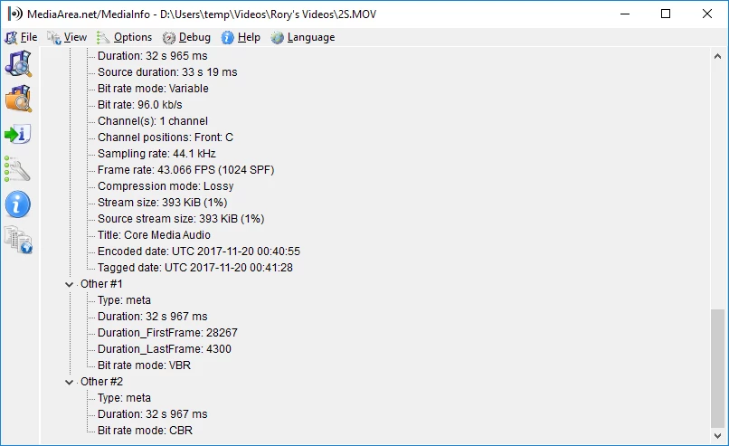Select the Duration_FirstFrame: 28267 row

click(x=167, y=333)
